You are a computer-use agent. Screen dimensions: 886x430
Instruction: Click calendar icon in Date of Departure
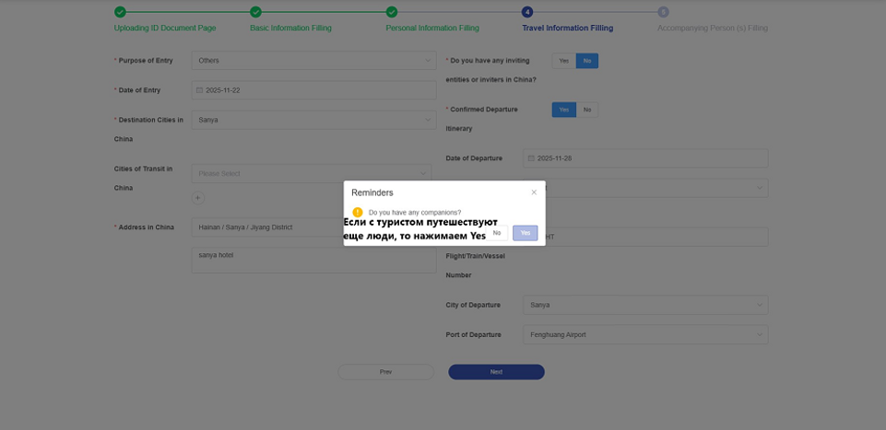point(531,158)
